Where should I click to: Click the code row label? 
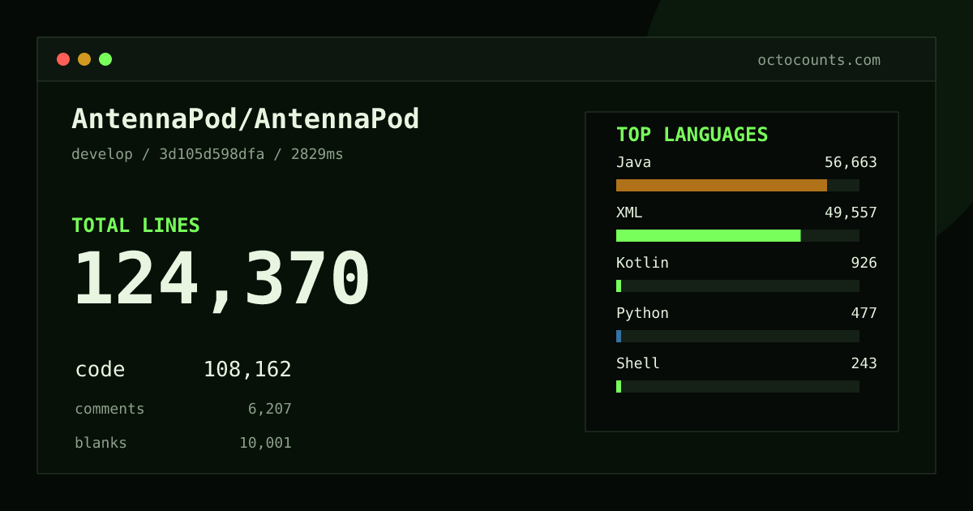(x=100, y=370)
